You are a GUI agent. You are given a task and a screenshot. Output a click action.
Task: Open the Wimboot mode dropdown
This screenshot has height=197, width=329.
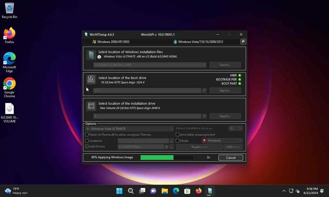pos(222,141)
